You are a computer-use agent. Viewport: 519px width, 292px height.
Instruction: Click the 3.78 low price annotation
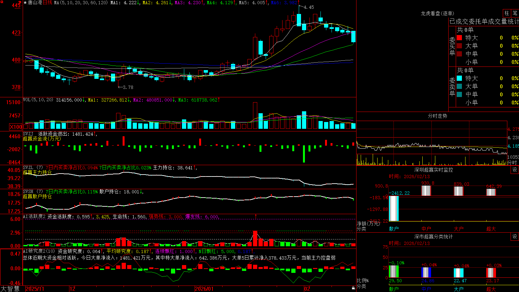click(x=128, y=87)
